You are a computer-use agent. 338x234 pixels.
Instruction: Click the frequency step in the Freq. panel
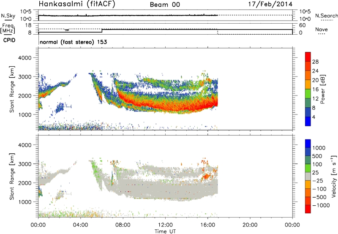[102, 31]
